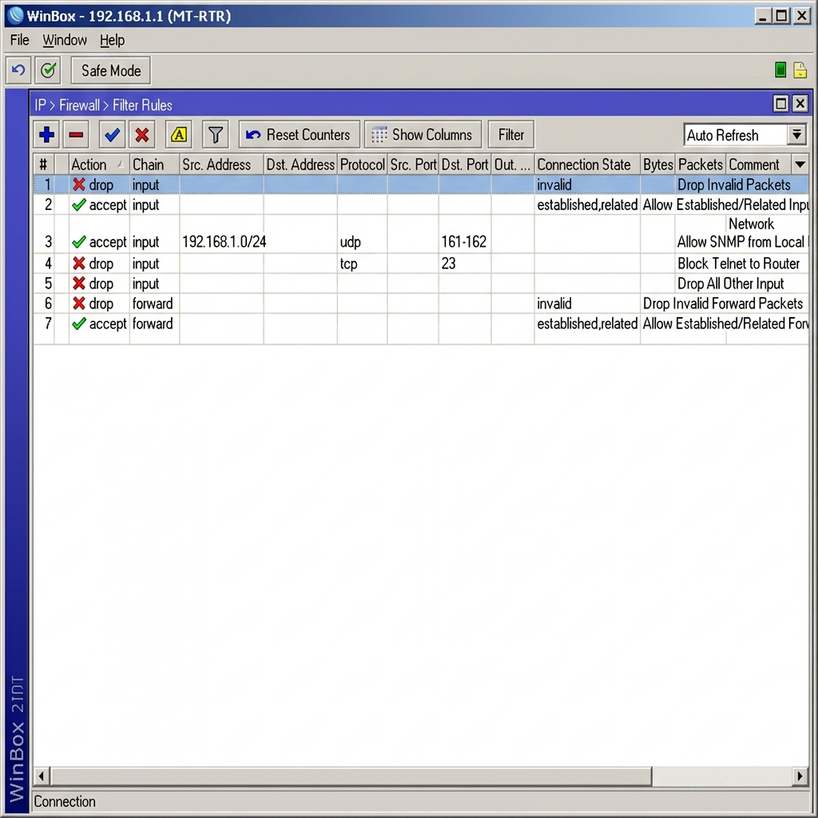
Task: Click the # column header
Action: (44, 165)
